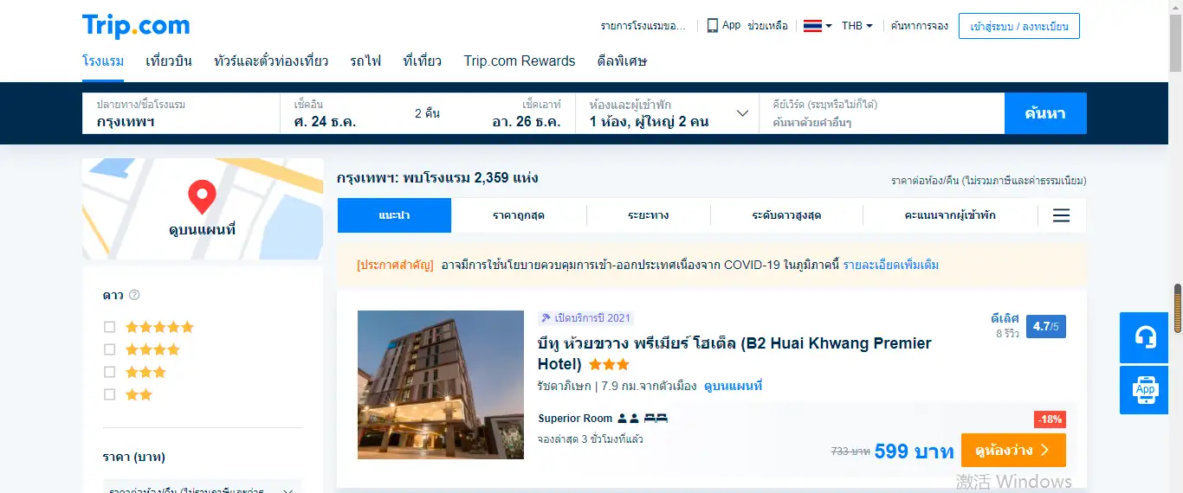Sort by คะแนนจากผู้เข้าพัก guest score
Image resolution: width=1183 pixels, height=493 pixels.
(x=950, y=215)
